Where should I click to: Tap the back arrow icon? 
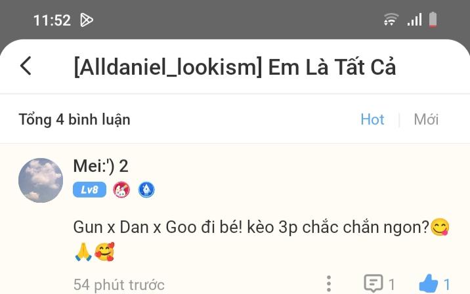(x=26, y=66)
